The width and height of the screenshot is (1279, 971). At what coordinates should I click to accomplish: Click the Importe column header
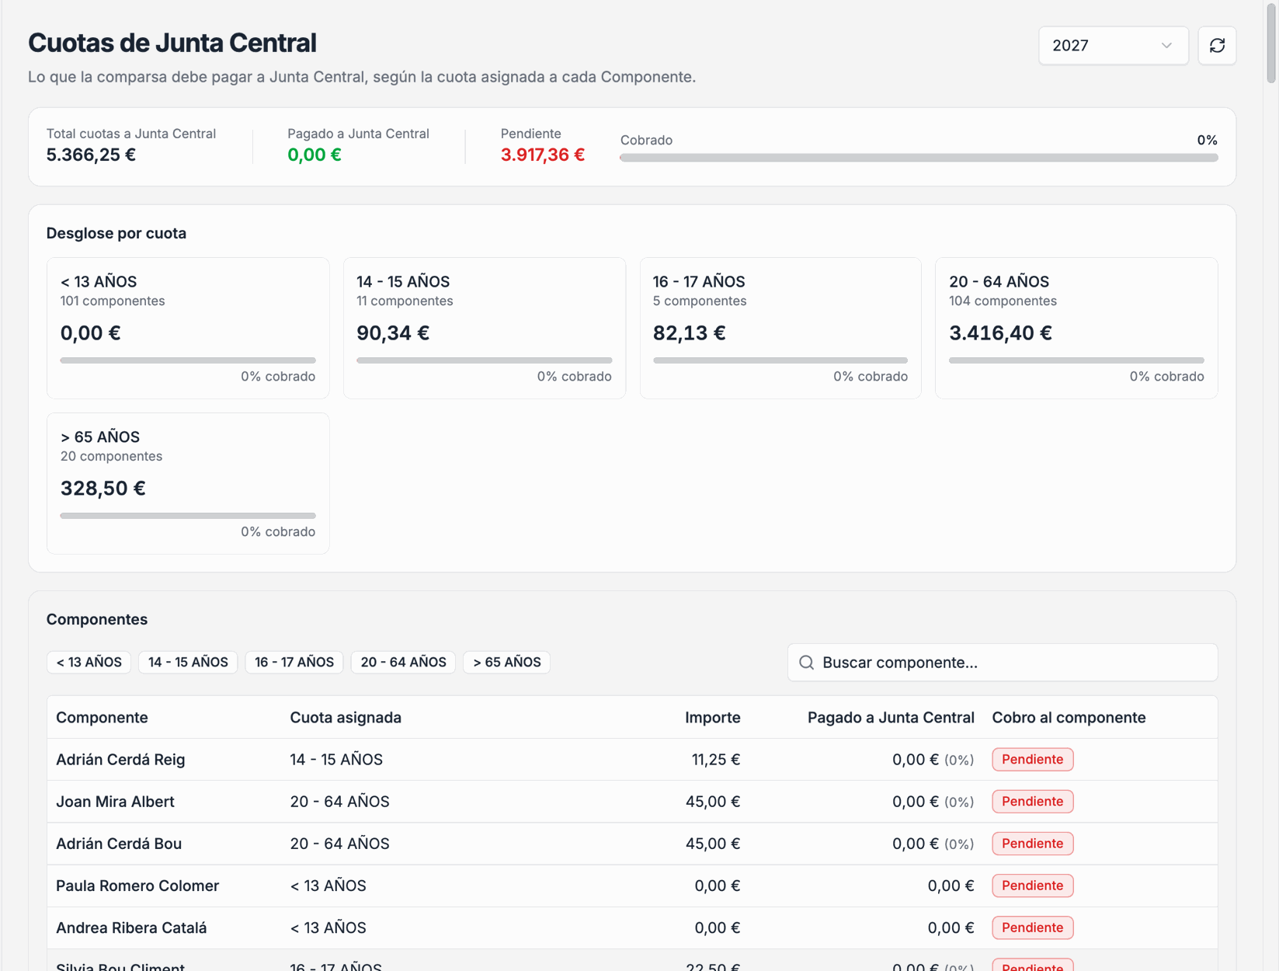point(712,718)
